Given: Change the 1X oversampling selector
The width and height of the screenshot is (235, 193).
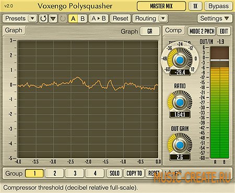Looking at the screenshot, I should (195, 6).
